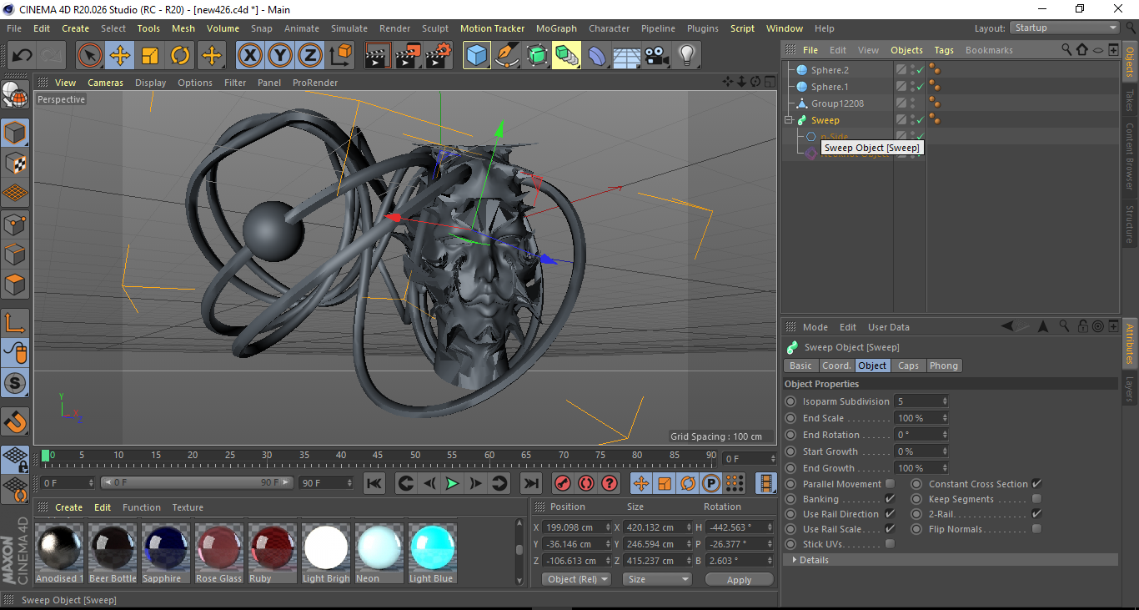The height and width of the screenshot is (610, 1139).
Task: Click the Make Editable icon
Action: pyautogui.click(x=15, y=95)
